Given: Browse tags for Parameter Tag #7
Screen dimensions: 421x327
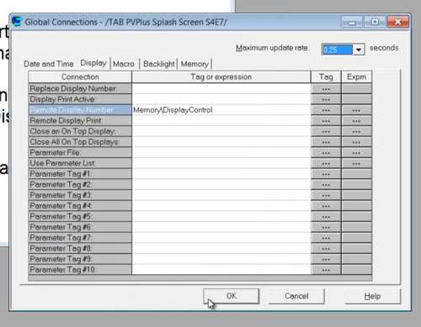Looking at the screenshot, I should coord(326,238).
